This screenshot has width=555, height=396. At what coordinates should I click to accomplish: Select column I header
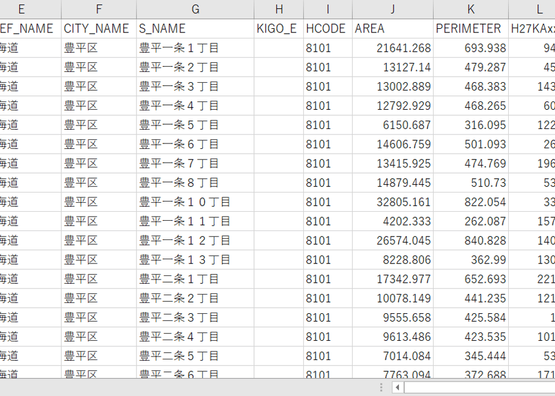click(328, 9)
